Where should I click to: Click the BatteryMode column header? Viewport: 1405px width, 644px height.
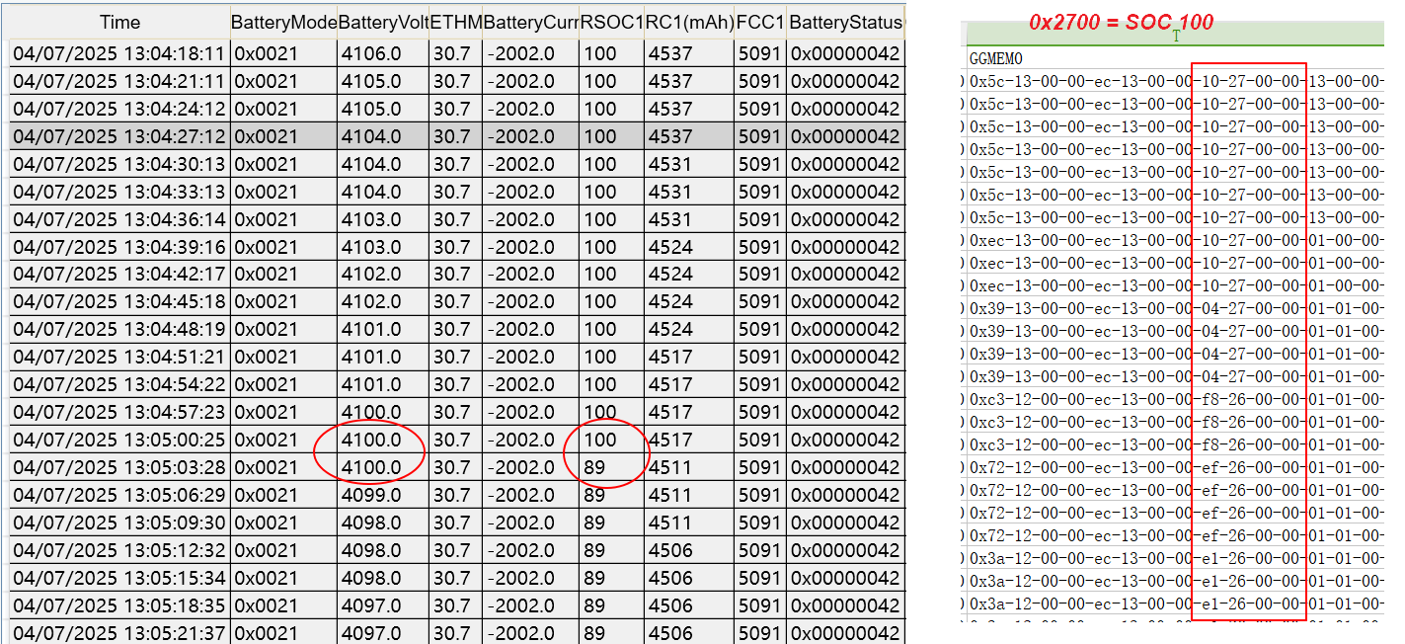tap(283, 23)
